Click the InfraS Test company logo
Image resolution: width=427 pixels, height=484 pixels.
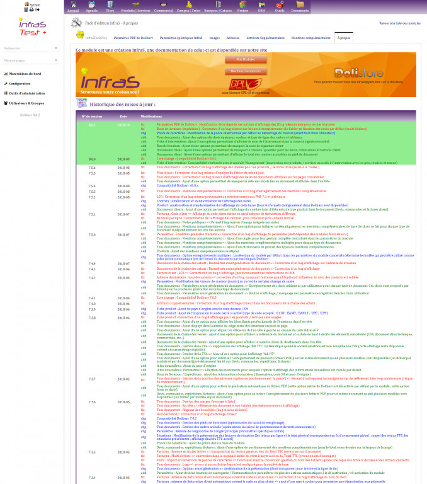click(32, 27)
